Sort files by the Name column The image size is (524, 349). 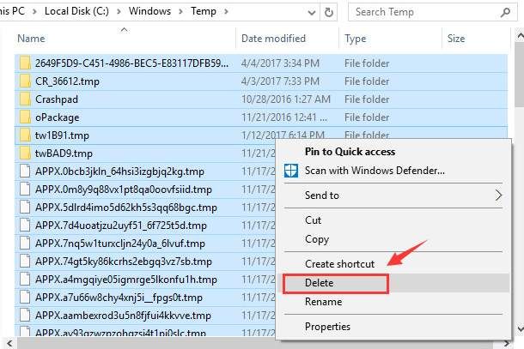click(31, 39)
